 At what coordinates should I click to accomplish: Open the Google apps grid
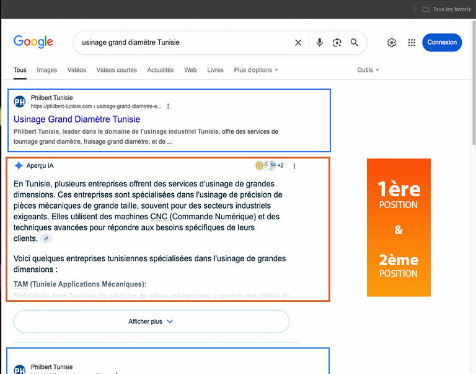(412, 43)
